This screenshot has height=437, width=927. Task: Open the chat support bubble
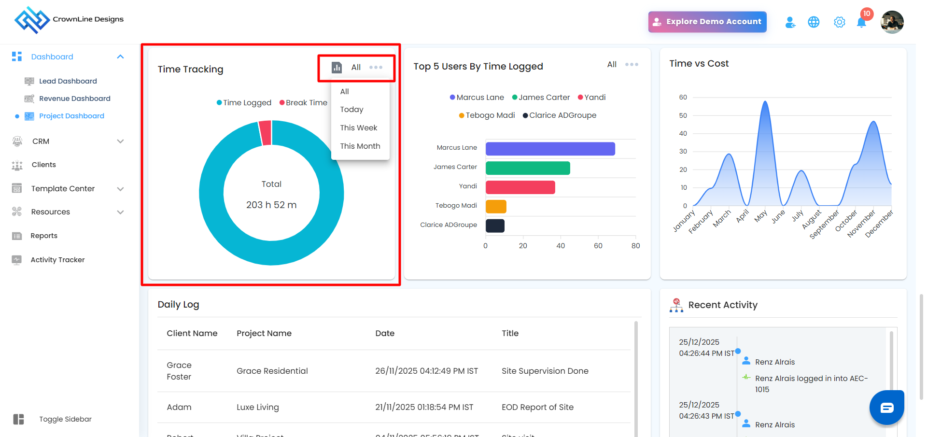click(886, 408)
